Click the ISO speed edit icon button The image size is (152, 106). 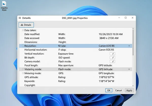(x=112, y=58)
